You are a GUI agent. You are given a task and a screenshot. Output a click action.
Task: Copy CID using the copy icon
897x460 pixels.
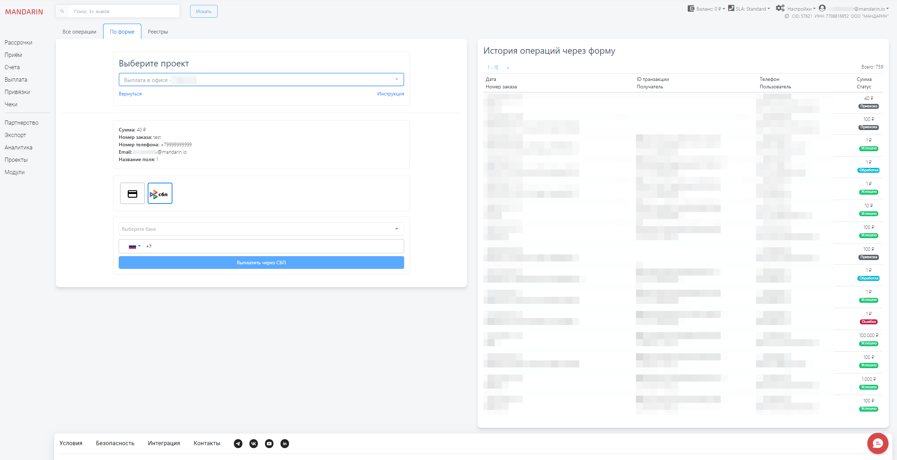pos(786,16)
